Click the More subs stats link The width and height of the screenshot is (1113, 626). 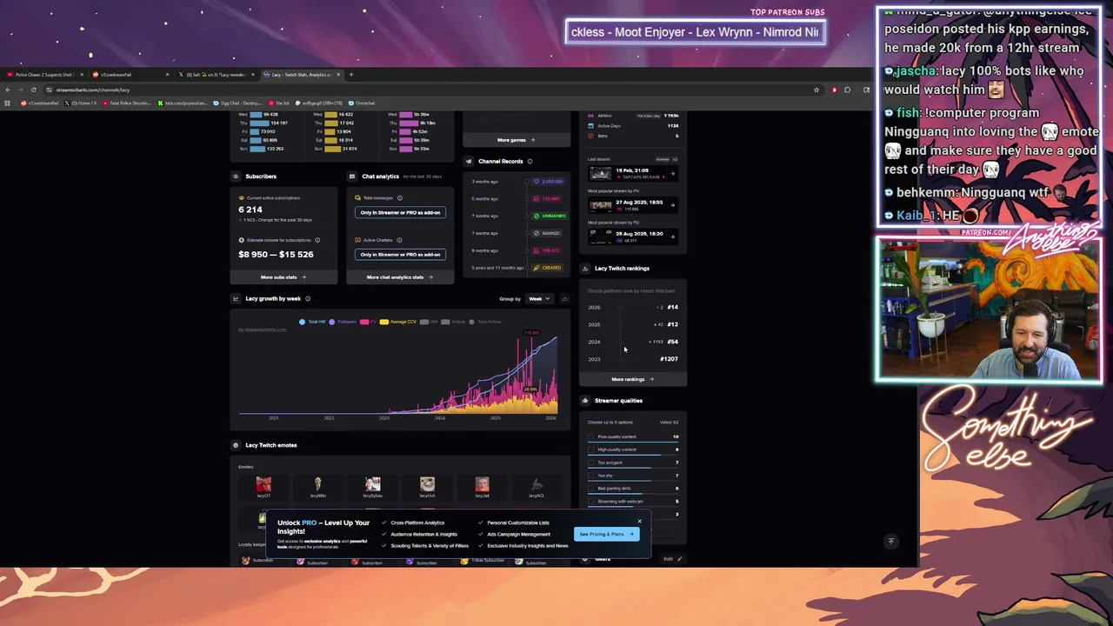(x=283, y=277)
